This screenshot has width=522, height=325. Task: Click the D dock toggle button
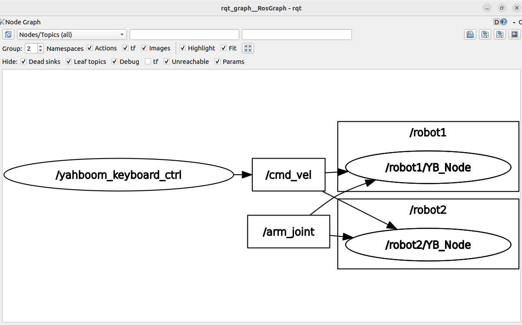[496, 22]
